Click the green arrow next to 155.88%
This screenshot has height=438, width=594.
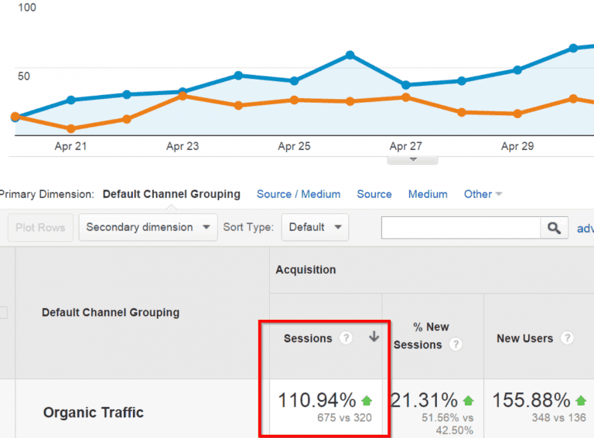[581, 401]
